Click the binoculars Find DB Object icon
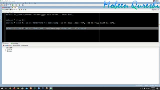Screen dimensions: 160x90 pos(23,5)
